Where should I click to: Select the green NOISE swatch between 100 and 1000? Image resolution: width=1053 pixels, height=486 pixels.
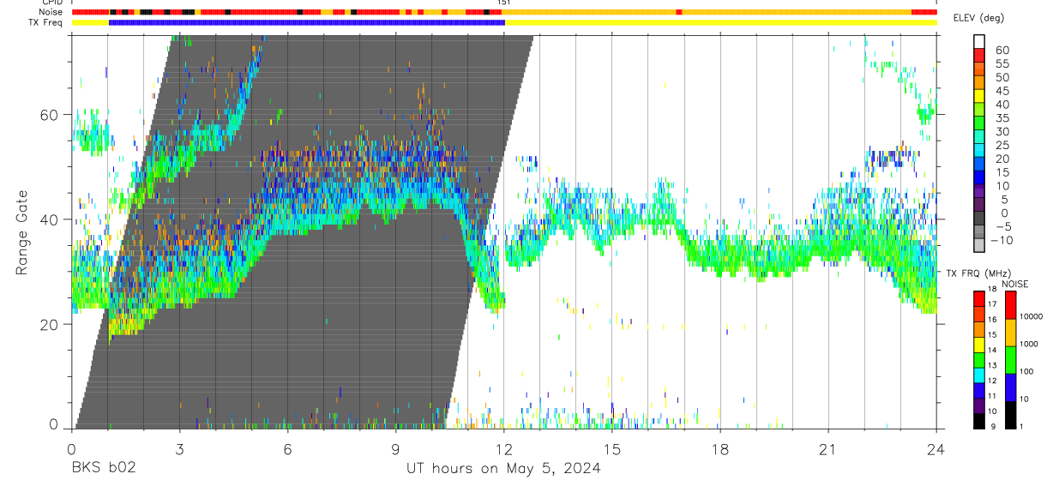coord(1010,360)
